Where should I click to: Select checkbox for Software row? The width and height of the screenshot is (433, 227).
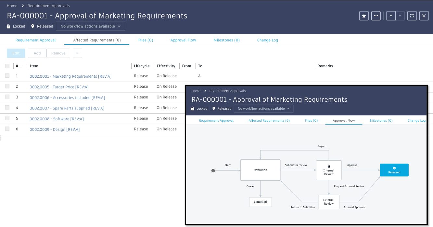tap(7, 119)
